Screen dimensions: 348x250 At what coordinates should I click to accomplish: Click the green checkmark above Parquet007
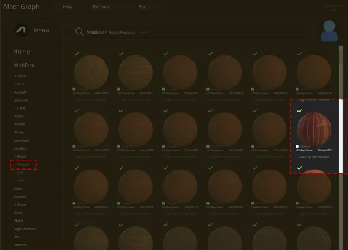point(77,111)
